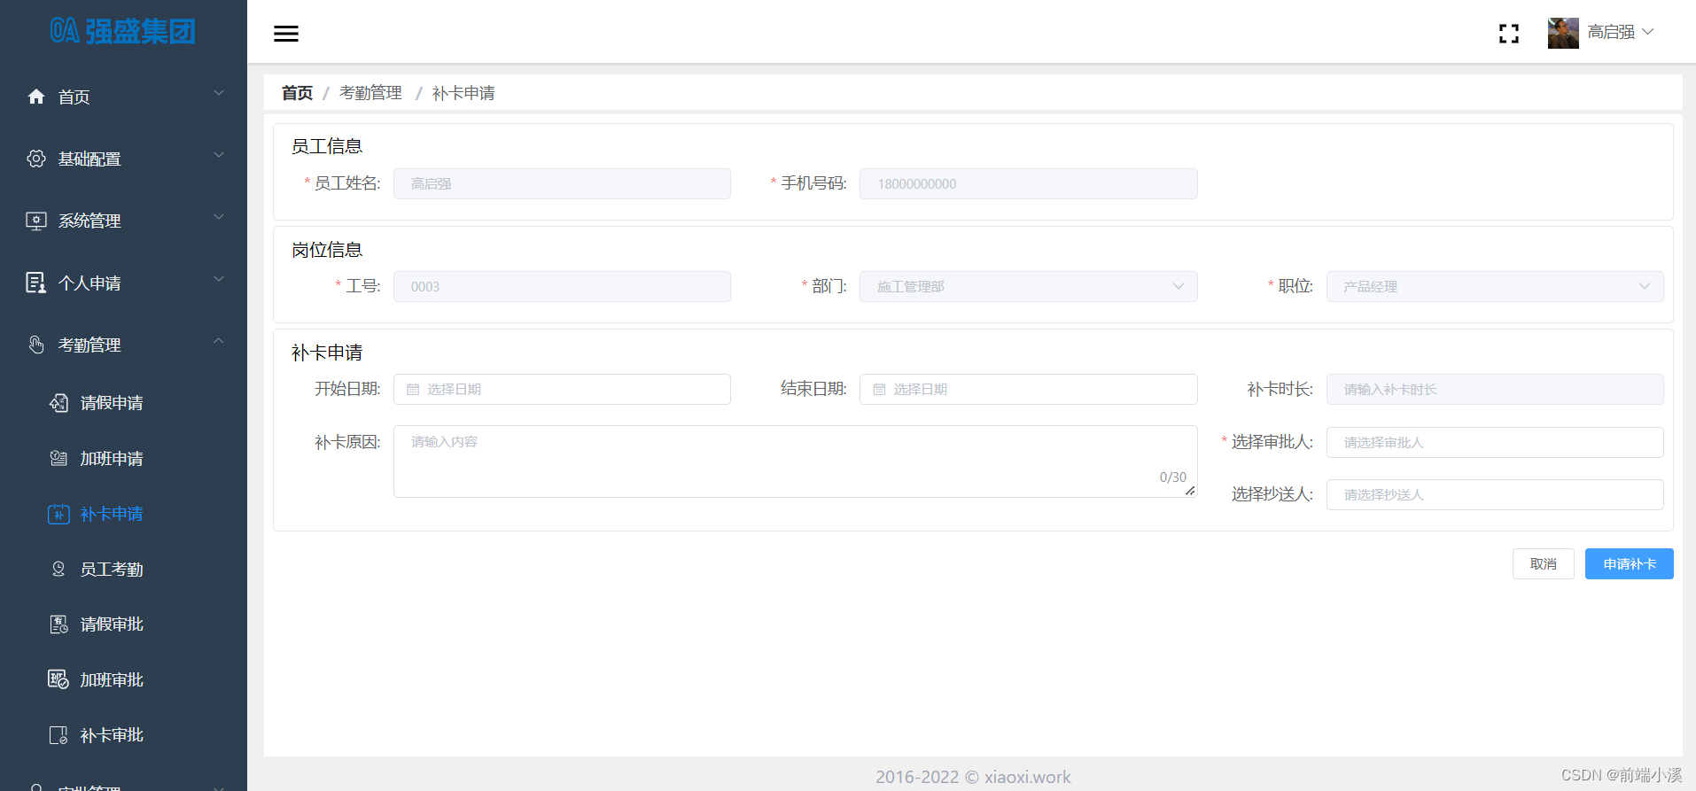The image size is (1696, 791).
Task: Click the gear icon for 基础配置
Action: (x=36, y=159)
